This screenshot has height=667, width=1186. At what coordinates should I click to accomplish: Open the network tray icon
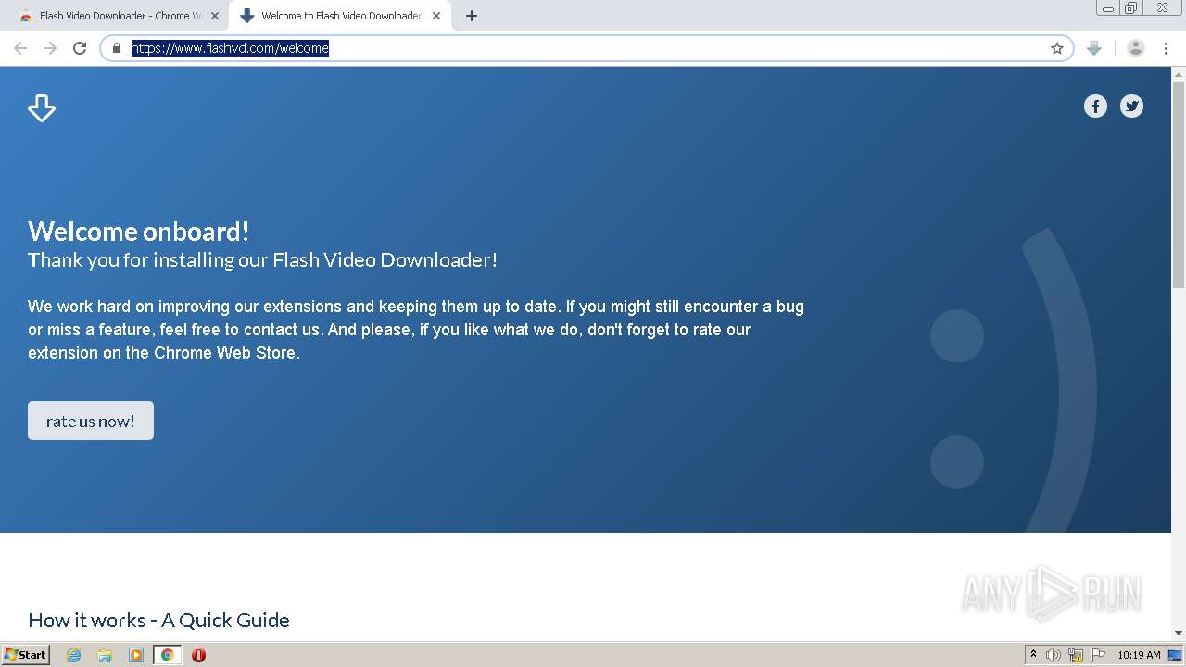coord(1076,655)
